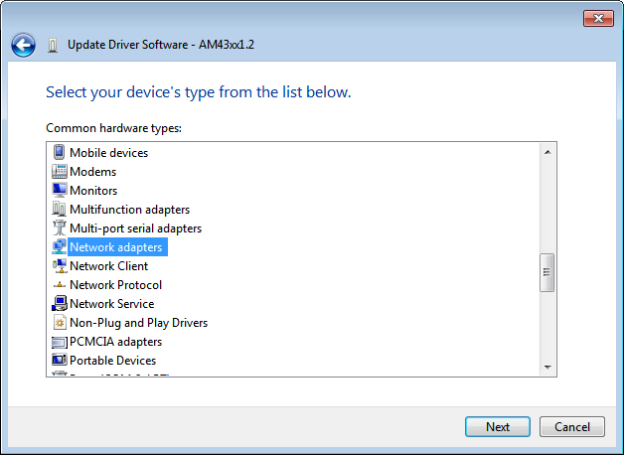Click the hardware list scrollbar thumb

546,272
